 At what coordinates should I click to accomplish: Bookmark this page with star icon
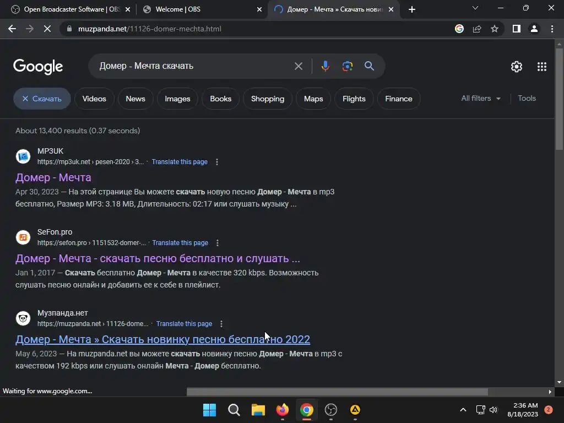[x=495, y=29]
